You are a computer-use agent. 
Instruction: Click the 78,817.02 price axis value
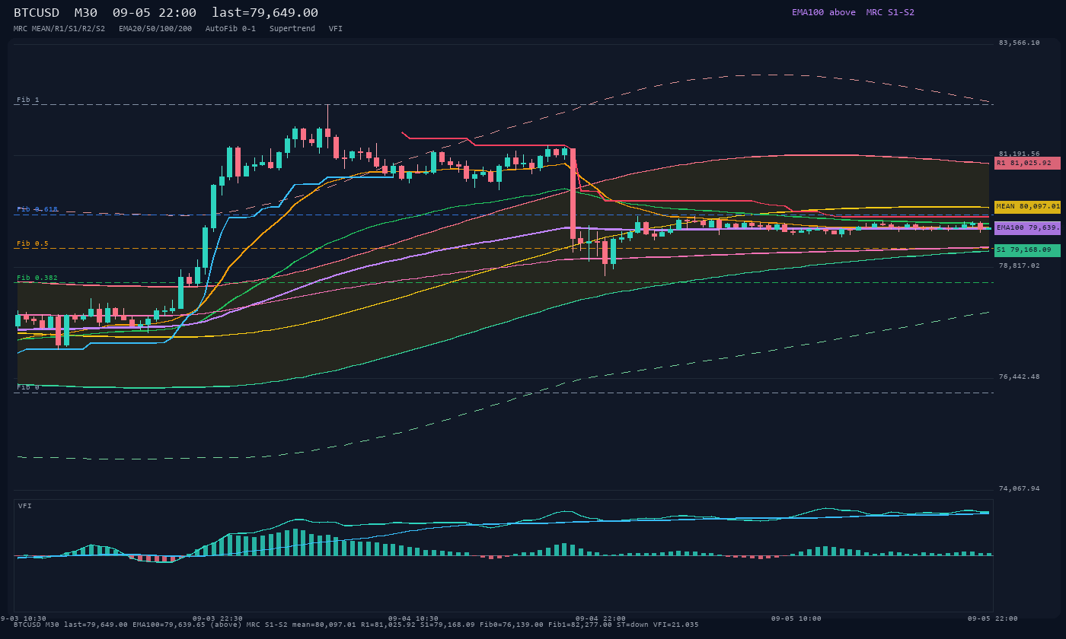coord(1020,265)
